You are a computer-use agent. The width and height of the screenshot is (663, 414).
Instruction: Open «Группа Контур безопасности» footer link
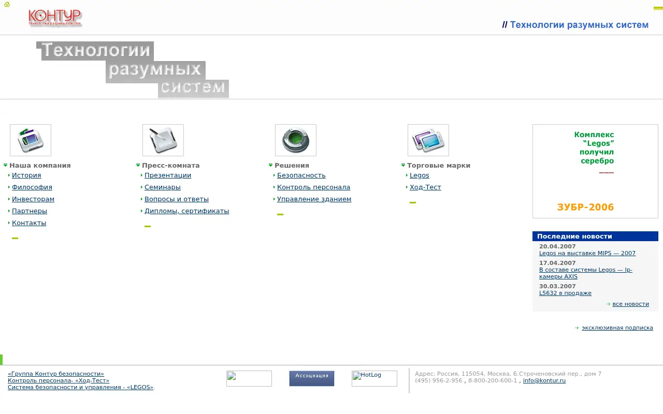click(56, 374)
